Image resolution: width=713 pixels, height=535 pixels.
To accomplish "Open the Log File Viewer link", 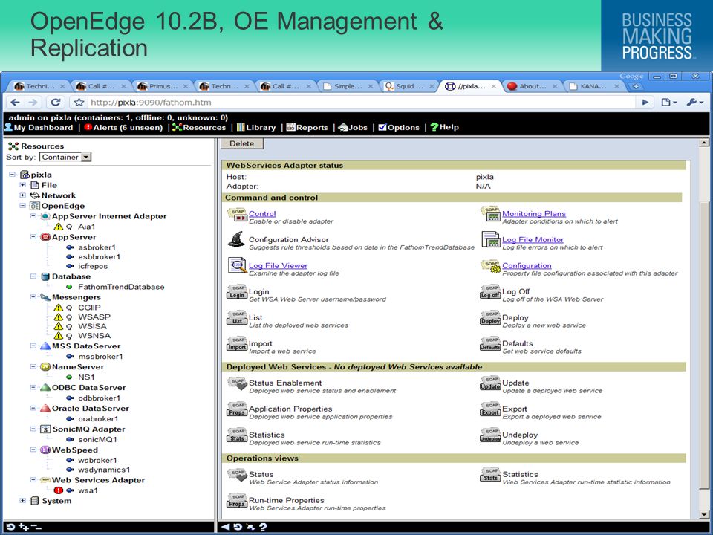I will click(279, 266).
